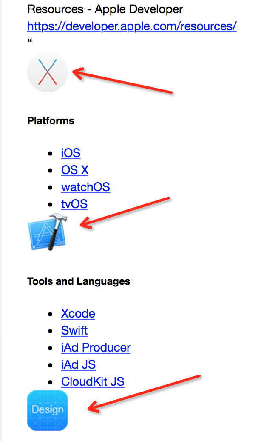Click the red arrow pointing at the Xcode icon
261x441 pixels.
tap(125, 212)
